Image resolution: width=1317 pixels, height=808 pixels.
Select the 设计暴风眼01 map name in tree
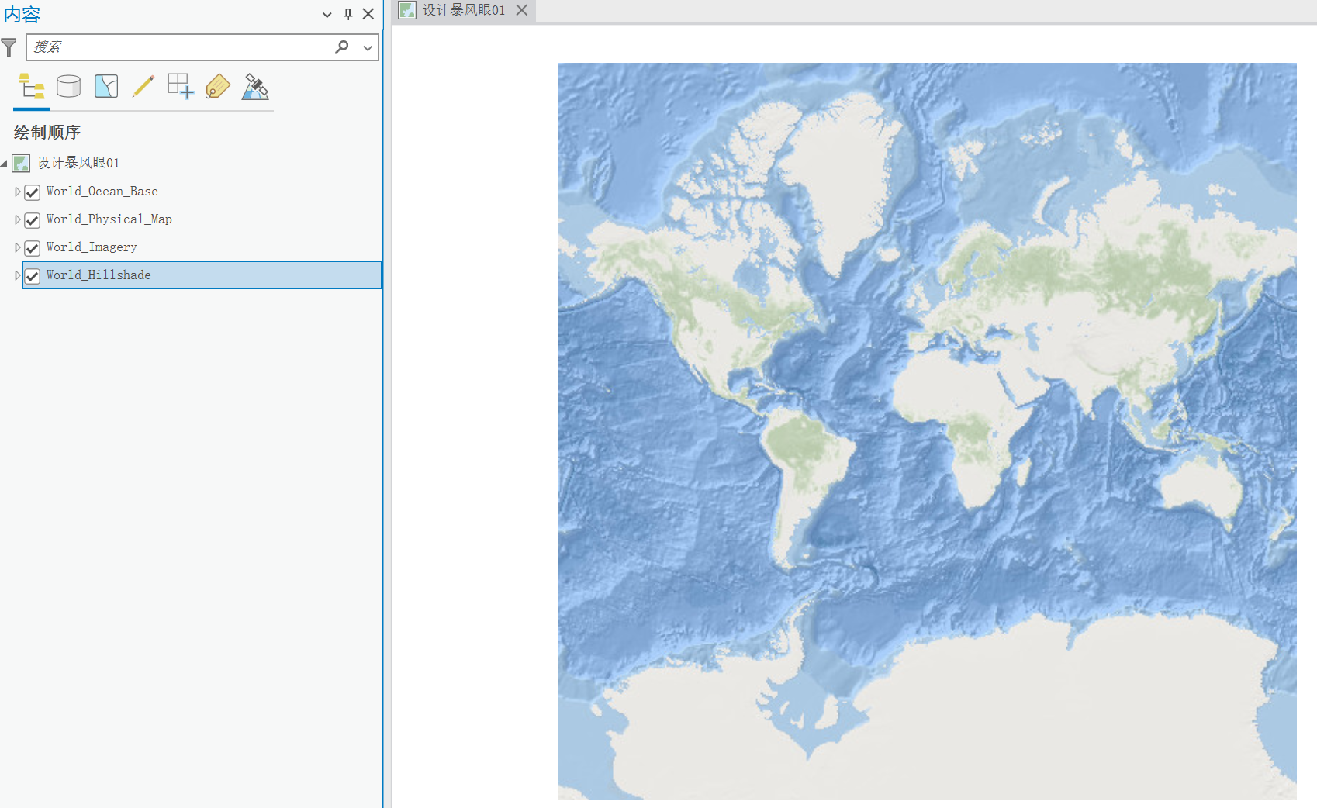(x=78, y=163)
